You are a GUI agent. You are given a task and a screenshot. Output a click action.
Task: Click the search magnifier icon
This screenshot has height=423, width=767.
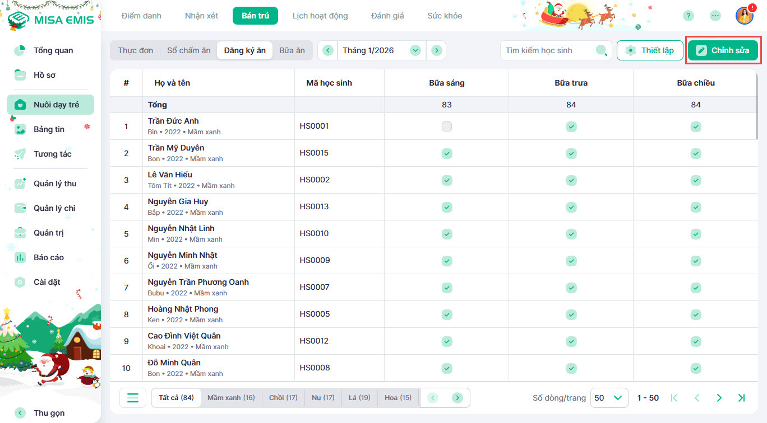click(601, 50)
